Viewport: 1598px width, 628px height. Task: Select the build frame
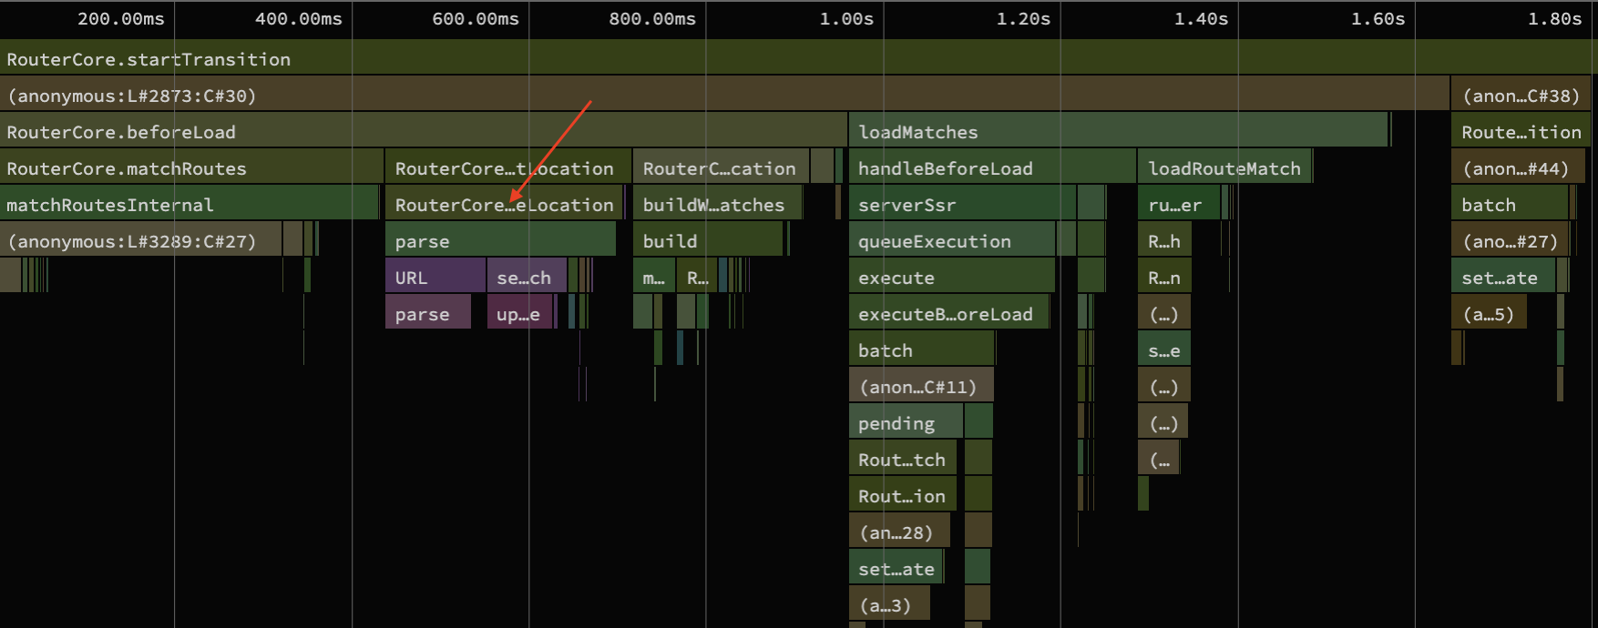click(708, 240)
